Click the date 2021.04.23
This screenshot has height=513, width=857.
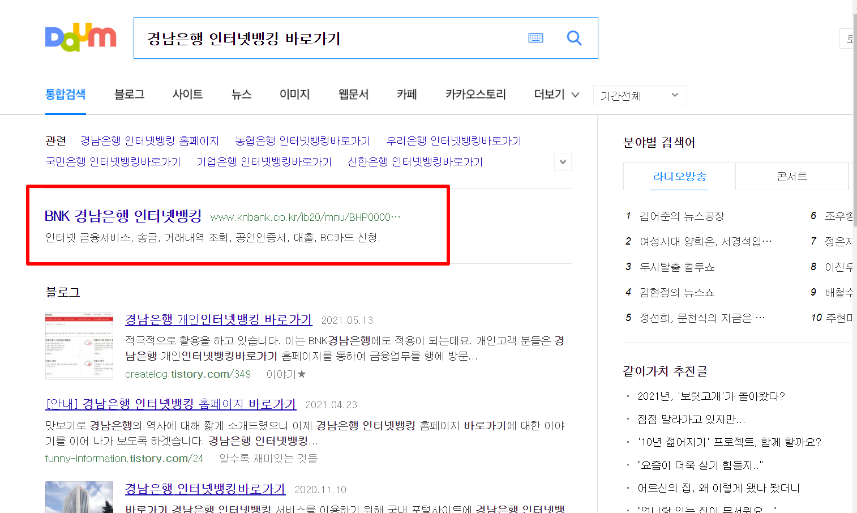[331, 405]
